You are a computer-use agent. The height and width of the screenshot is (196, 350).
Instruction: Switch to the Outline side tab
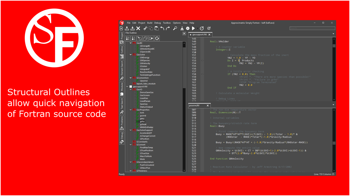pos(122,52)
